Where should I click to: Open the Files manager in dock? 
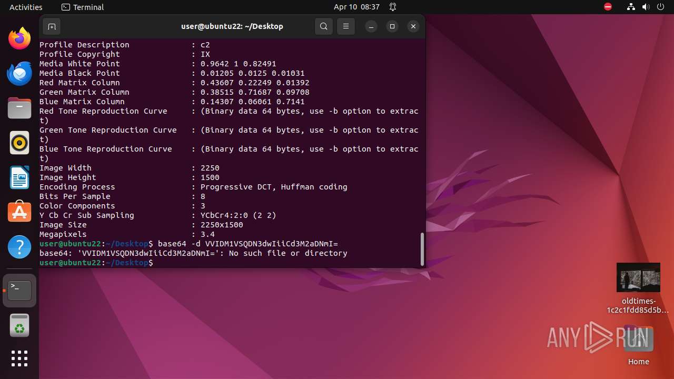point(19,108)
